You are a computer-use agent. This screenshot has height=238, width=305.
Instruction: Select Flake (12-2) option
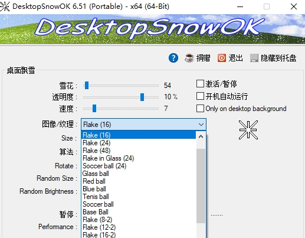[139, 227]
